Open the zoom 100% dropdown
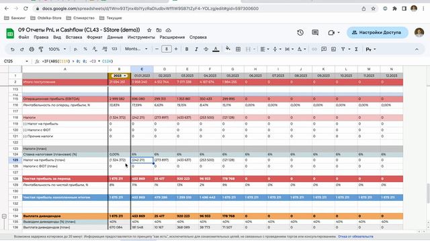 [57, 49]
